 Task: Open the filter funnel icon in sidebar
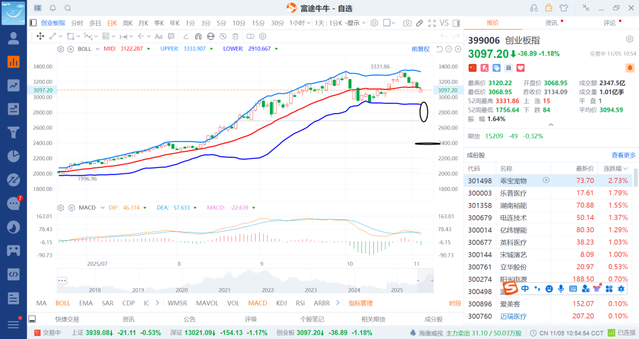point(14,133)
